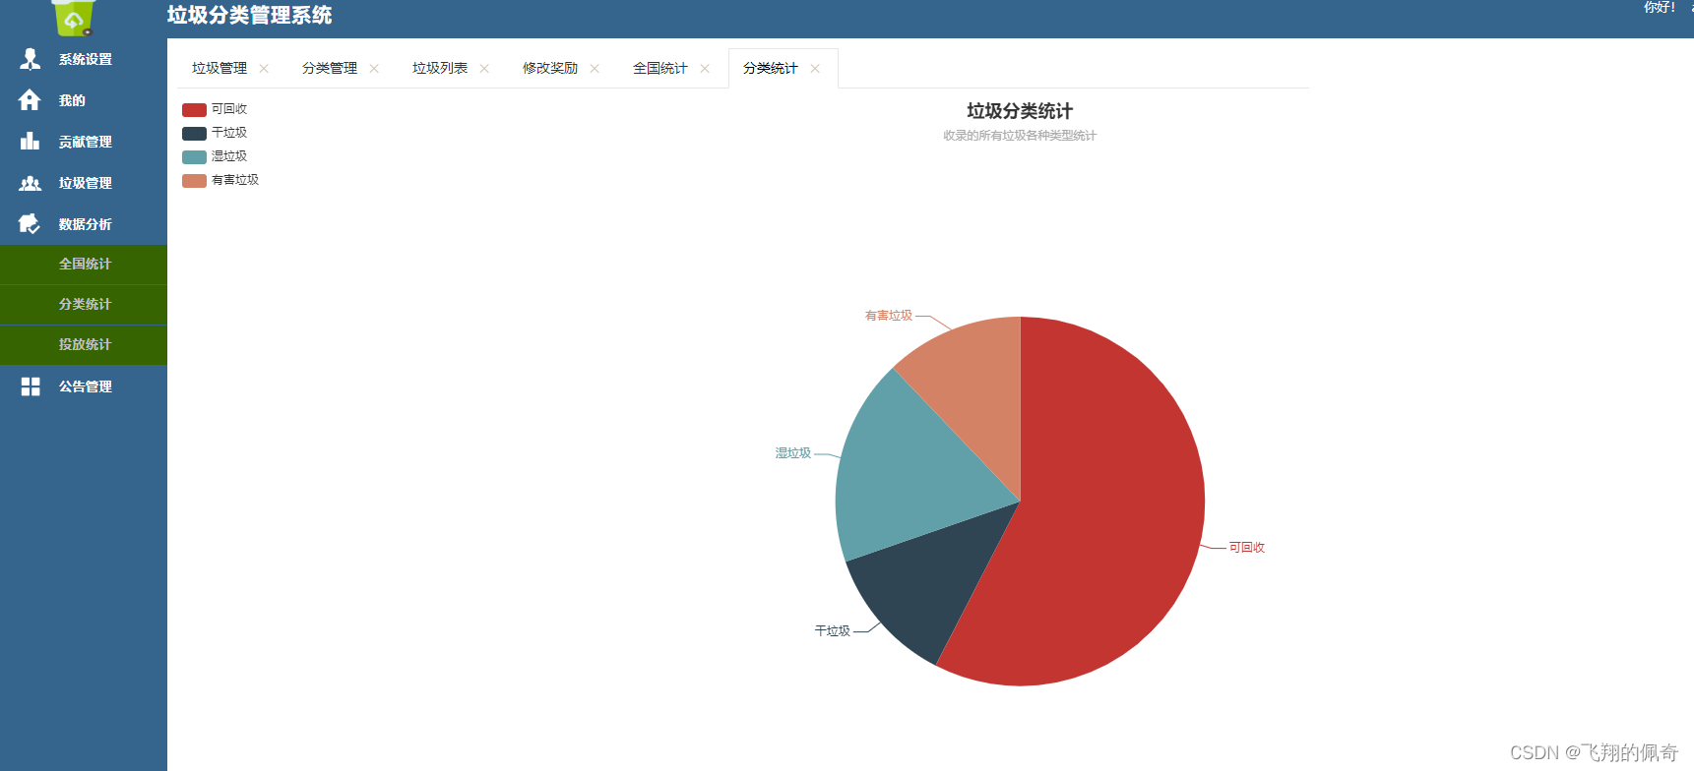
Task: Collapse 数据分析 sidebar menu
Action: tap(84, 224)
